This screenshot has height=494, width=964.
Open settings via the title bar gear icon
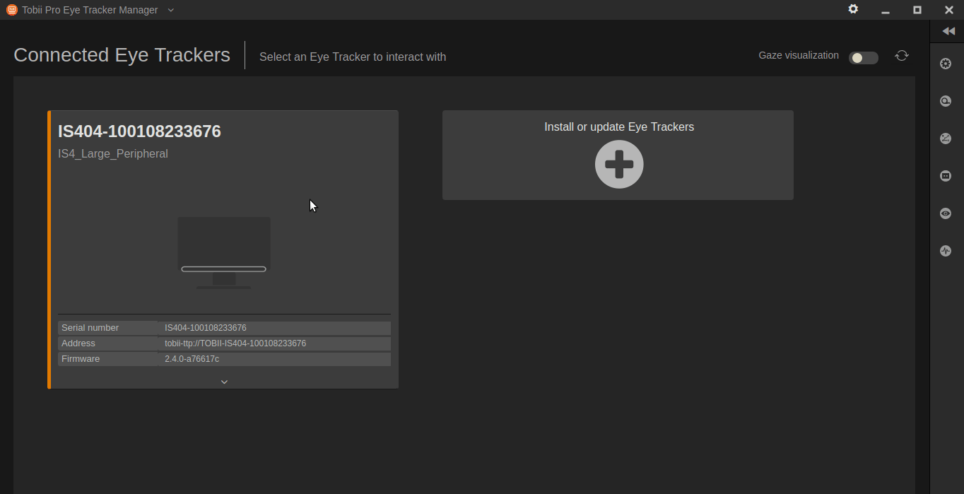(853, 9)
